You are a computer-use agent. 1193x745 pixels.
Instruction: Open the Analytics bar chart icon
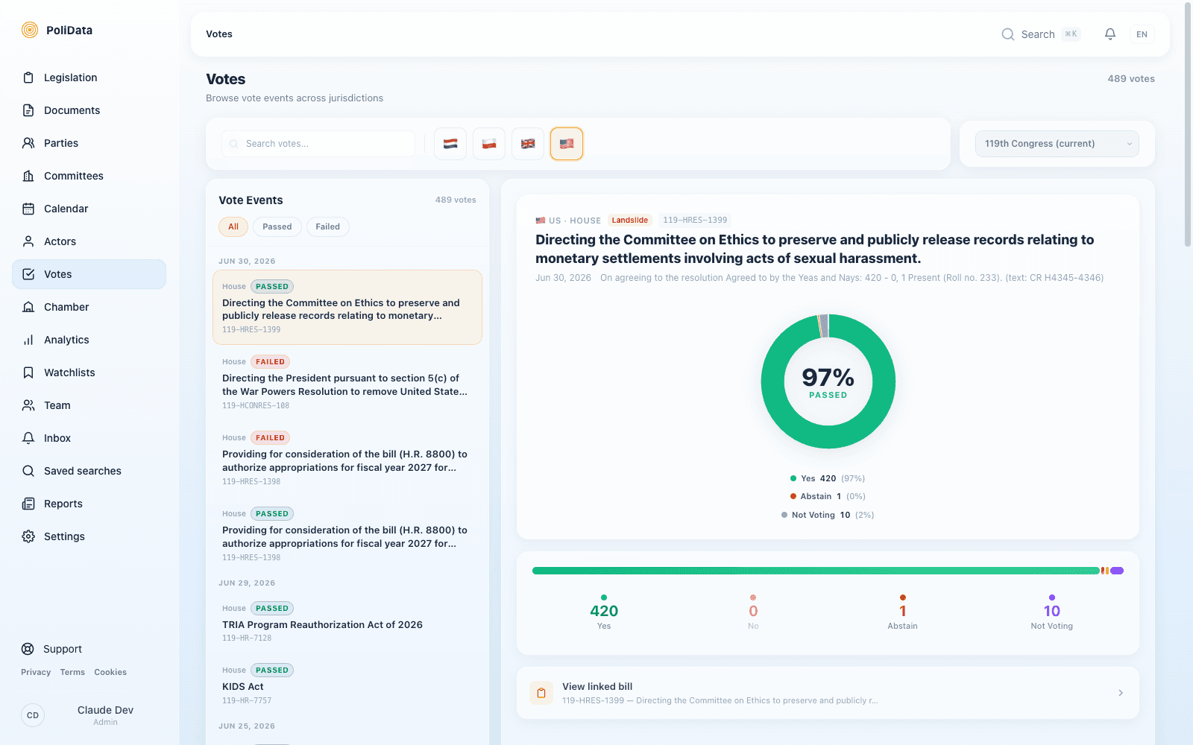[x=28, y=340]
